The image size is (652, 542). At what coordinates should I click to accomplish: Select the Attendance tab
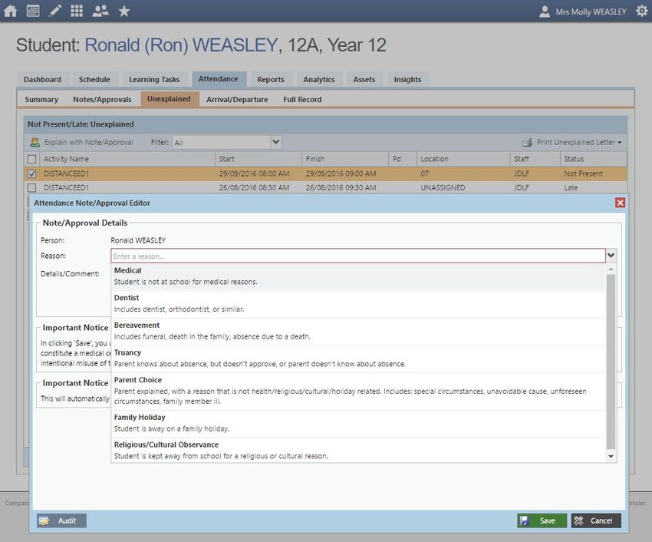pyautogui.click(x=219, y=79)
